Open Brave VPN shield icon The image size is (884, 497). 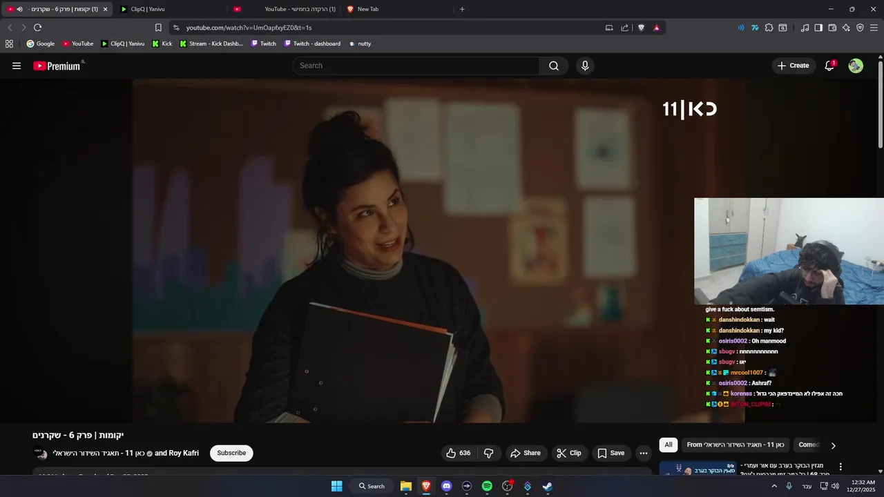pos(860,28)
